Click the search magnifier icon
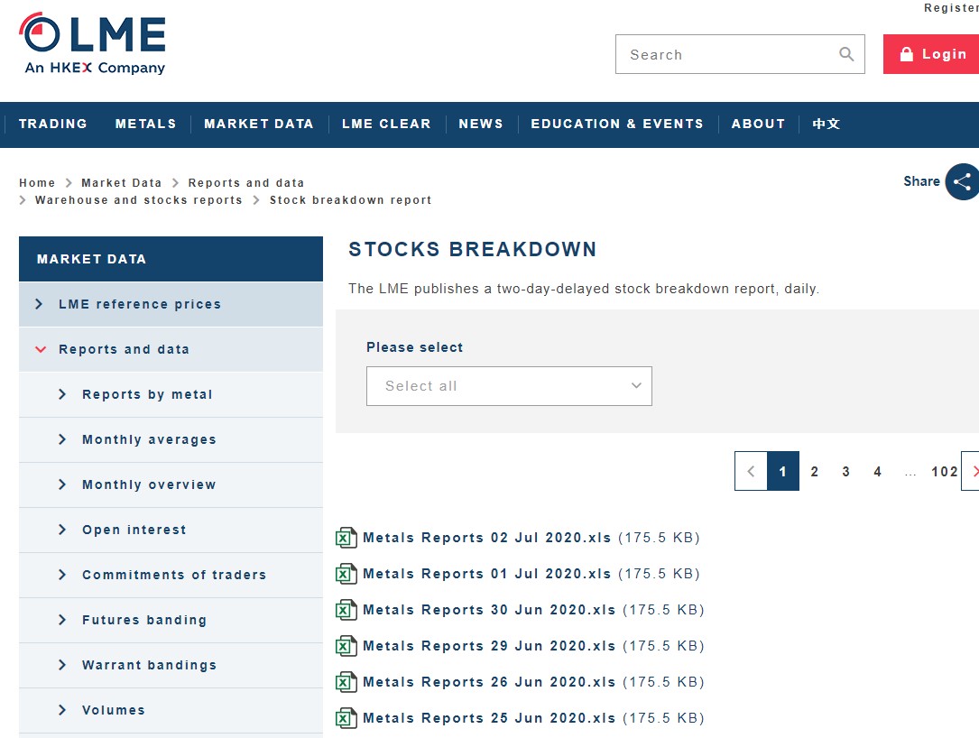The height and width of the screenshot is (738, 979). coord(845,54)
